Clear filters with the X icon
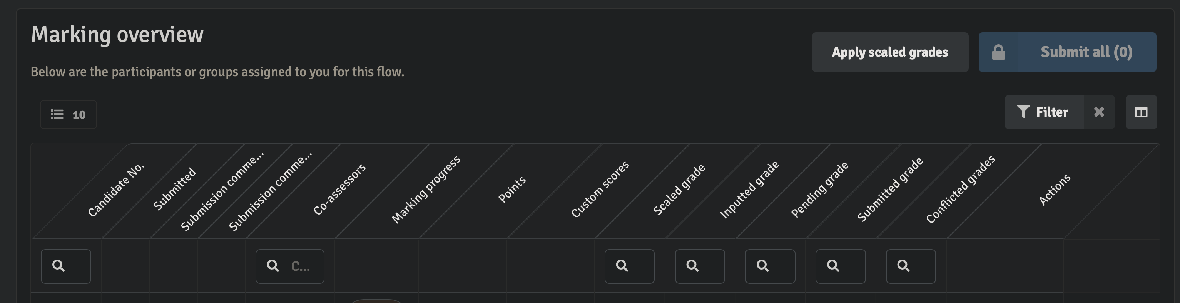 (1099, 112)
